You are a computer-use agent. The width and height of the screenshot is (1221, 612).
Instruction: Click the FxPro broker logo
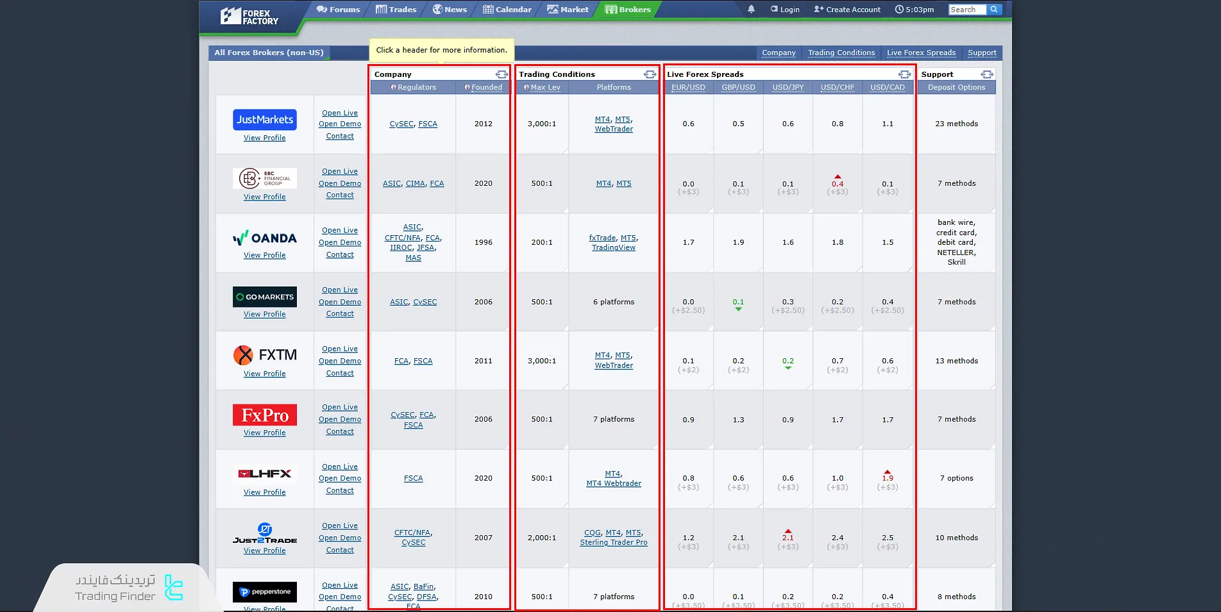click(264, 415)
